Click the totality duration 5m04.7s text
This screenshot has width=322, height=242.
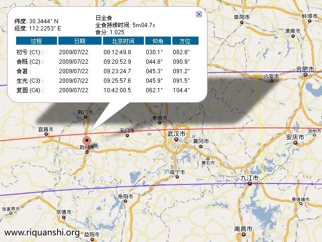coord(144,25)
